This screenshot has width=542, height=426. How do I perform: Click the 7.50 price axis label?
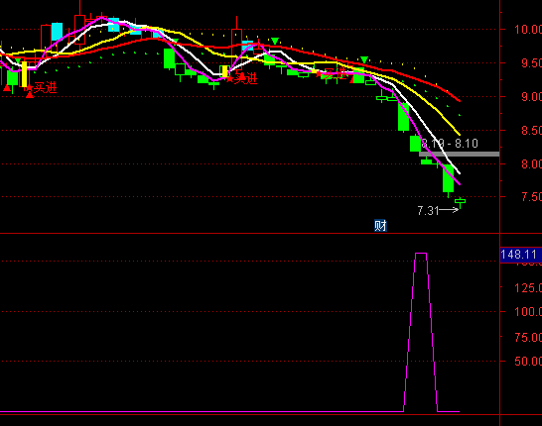pyautogui.click(x=531, y=197)
